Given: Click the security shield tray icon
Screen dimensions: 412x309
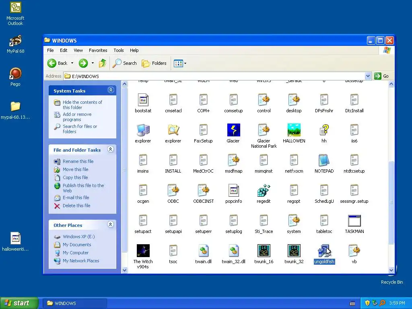Looking at the screenshot, I should tap(367, 303).
